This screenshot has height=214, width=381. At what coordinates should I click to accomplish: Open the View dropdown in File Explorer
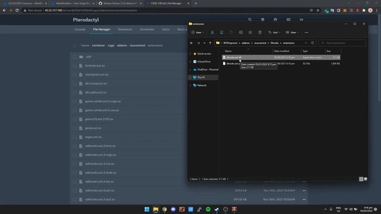292,32
